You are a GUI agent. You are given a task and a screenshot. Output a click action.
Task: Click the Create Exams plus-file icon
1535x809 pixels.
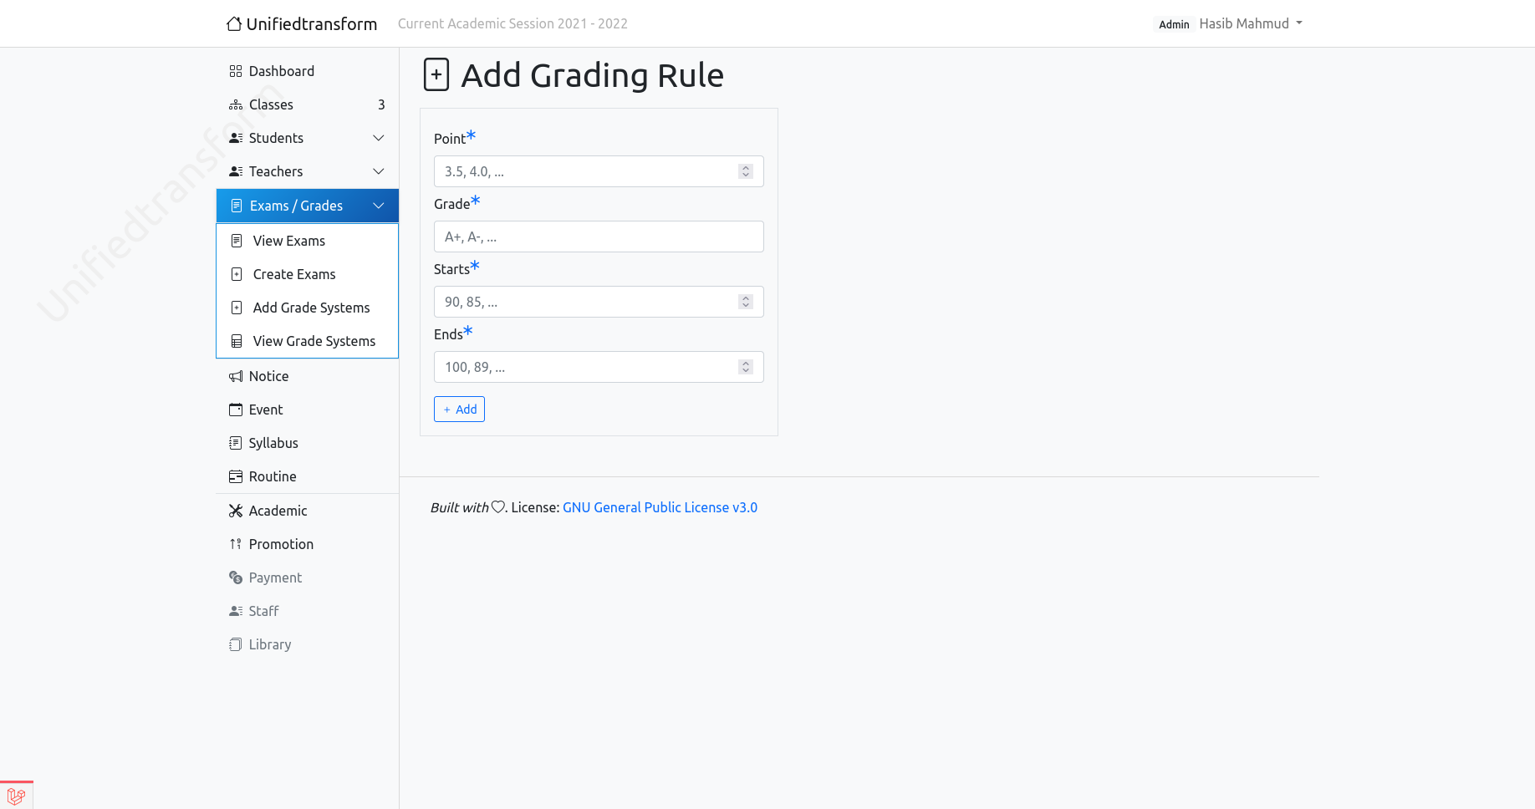click(237, 274)
